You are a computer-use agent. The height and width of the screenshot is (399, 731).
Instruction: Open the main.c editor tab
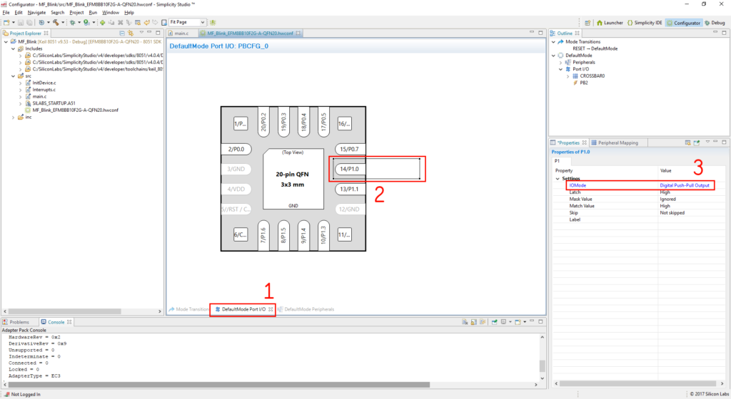(x=181, y=33)
